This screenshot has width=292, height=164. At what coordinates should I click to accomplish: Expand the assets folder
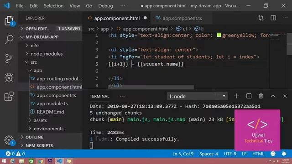tap(50, 120)
